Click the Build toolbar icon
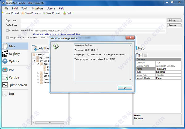 (x=64, y=13)
